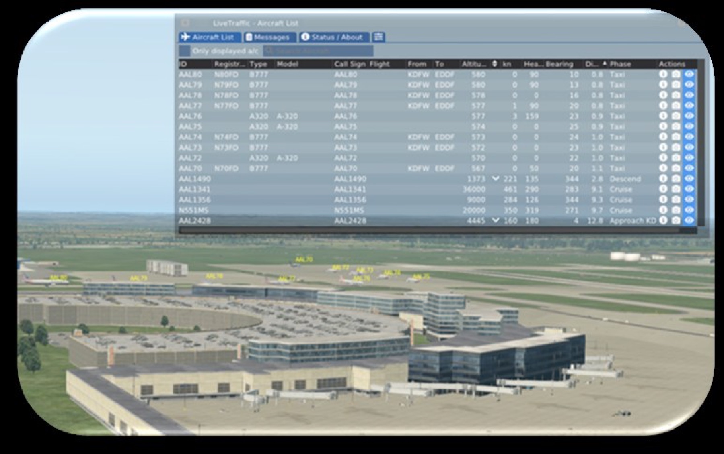Sort table by Call Sign header
The width and height of the screenshot is (724, 454).
pyautogui.click(x=350, y=64)
